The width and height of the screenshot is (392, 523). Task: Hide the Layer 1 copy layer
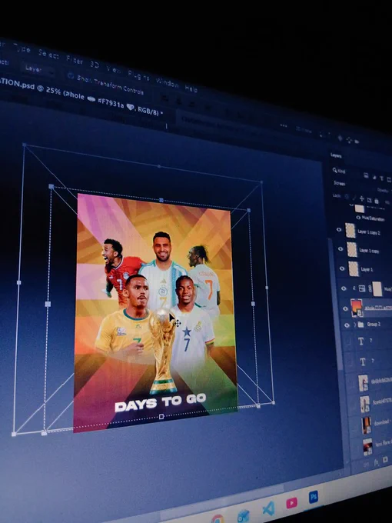pos(341,249)
